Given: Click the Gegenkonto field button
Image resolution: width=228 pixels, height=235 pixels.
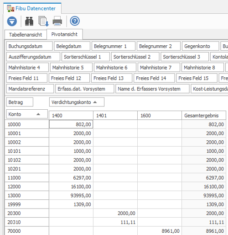Looking at the screenshot, I should click(x=201, y=46).
